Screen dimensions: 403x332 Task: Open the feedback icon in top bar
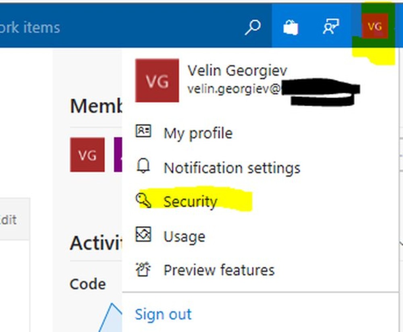[330, 26]
